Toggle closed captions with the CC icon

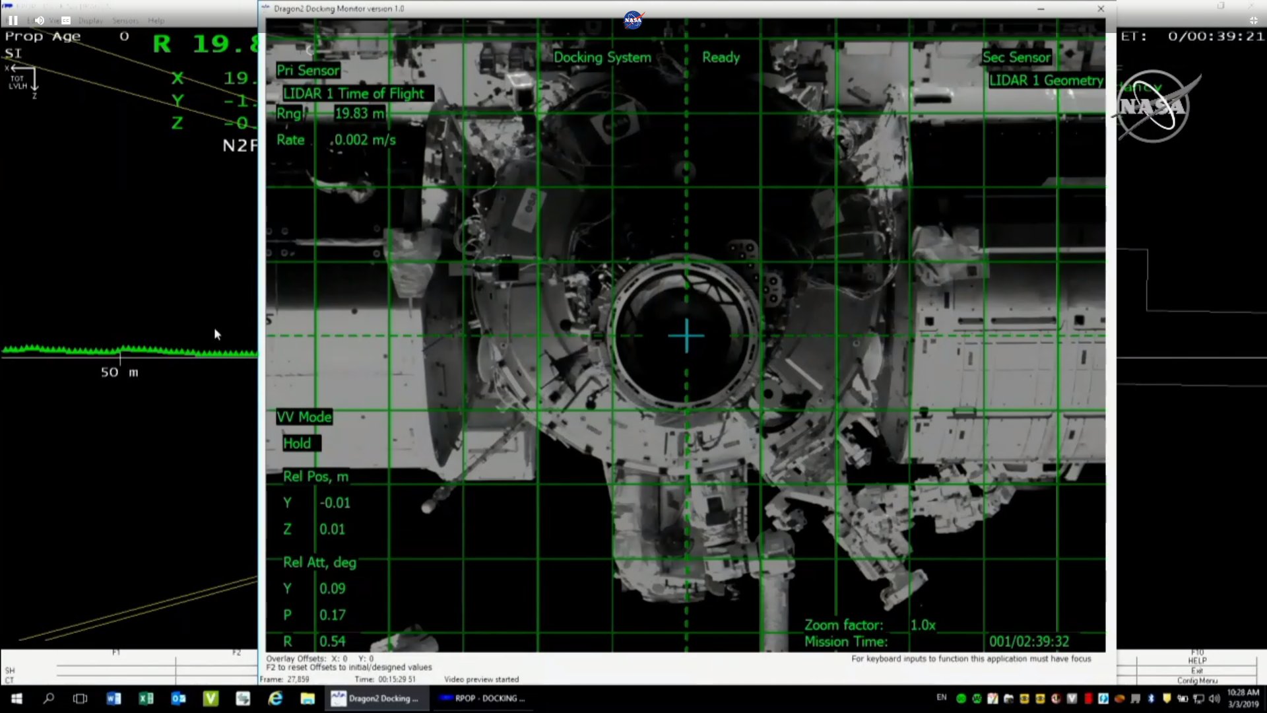tap(66, 20)
